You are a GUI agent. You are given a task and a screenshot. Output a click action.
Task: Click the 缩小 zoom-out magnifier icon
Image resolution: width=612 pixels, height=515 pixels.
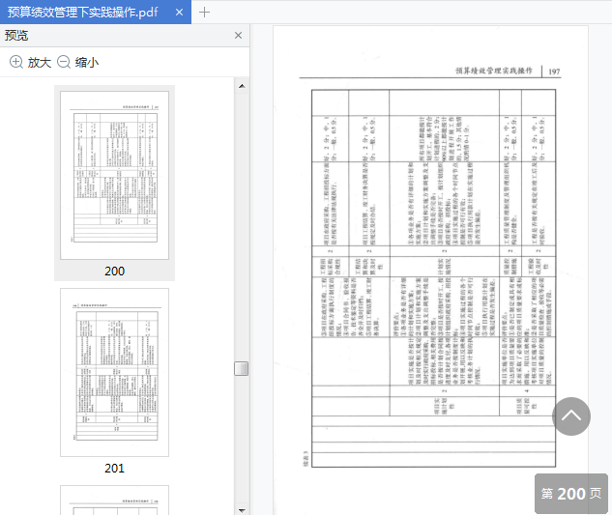[x=64, y=62]
